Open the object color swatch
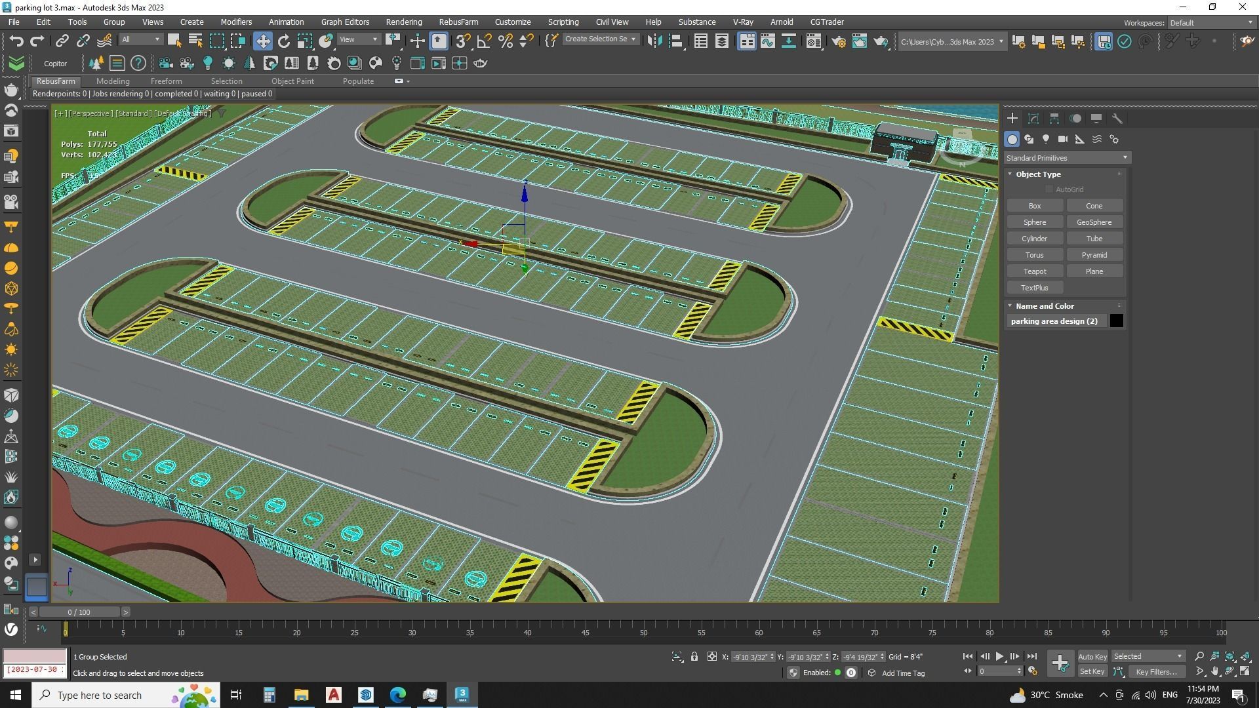Viewport: 1259px width, 708px height. coord(1116,321)
